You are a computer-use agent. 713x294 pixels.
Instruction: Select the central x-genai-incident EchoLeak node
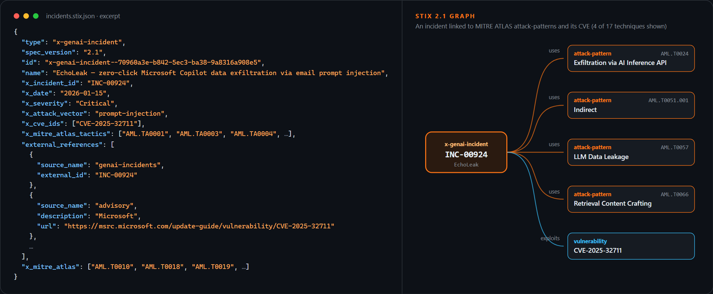[x=466, y=152]
